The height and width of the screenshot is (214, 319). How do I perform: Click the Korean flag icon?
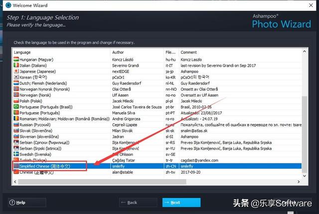[x=16, y=77]
